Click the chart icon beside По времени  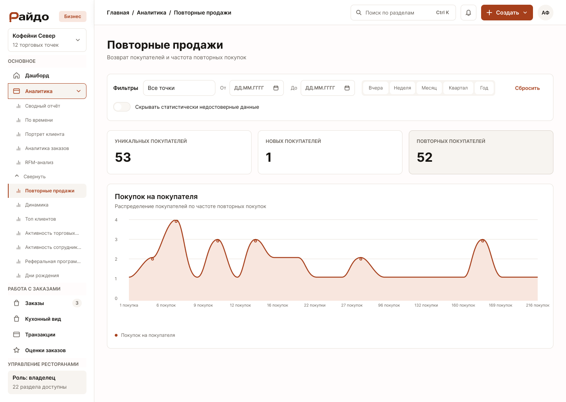click(18, 120)
